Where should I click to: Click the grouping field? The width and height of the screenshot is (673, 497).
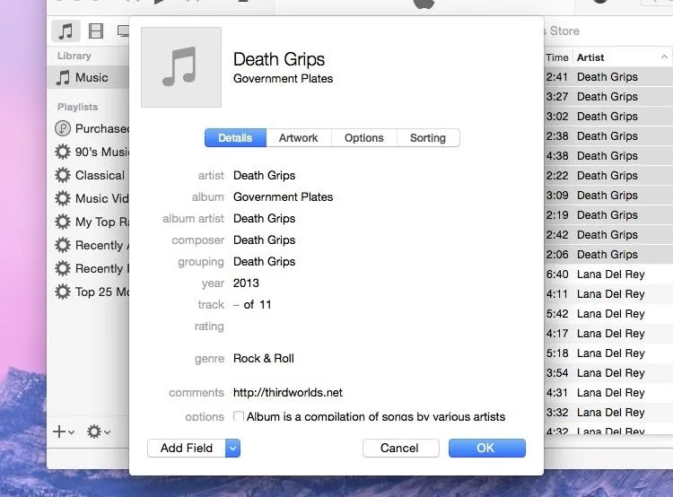point(264,261)
